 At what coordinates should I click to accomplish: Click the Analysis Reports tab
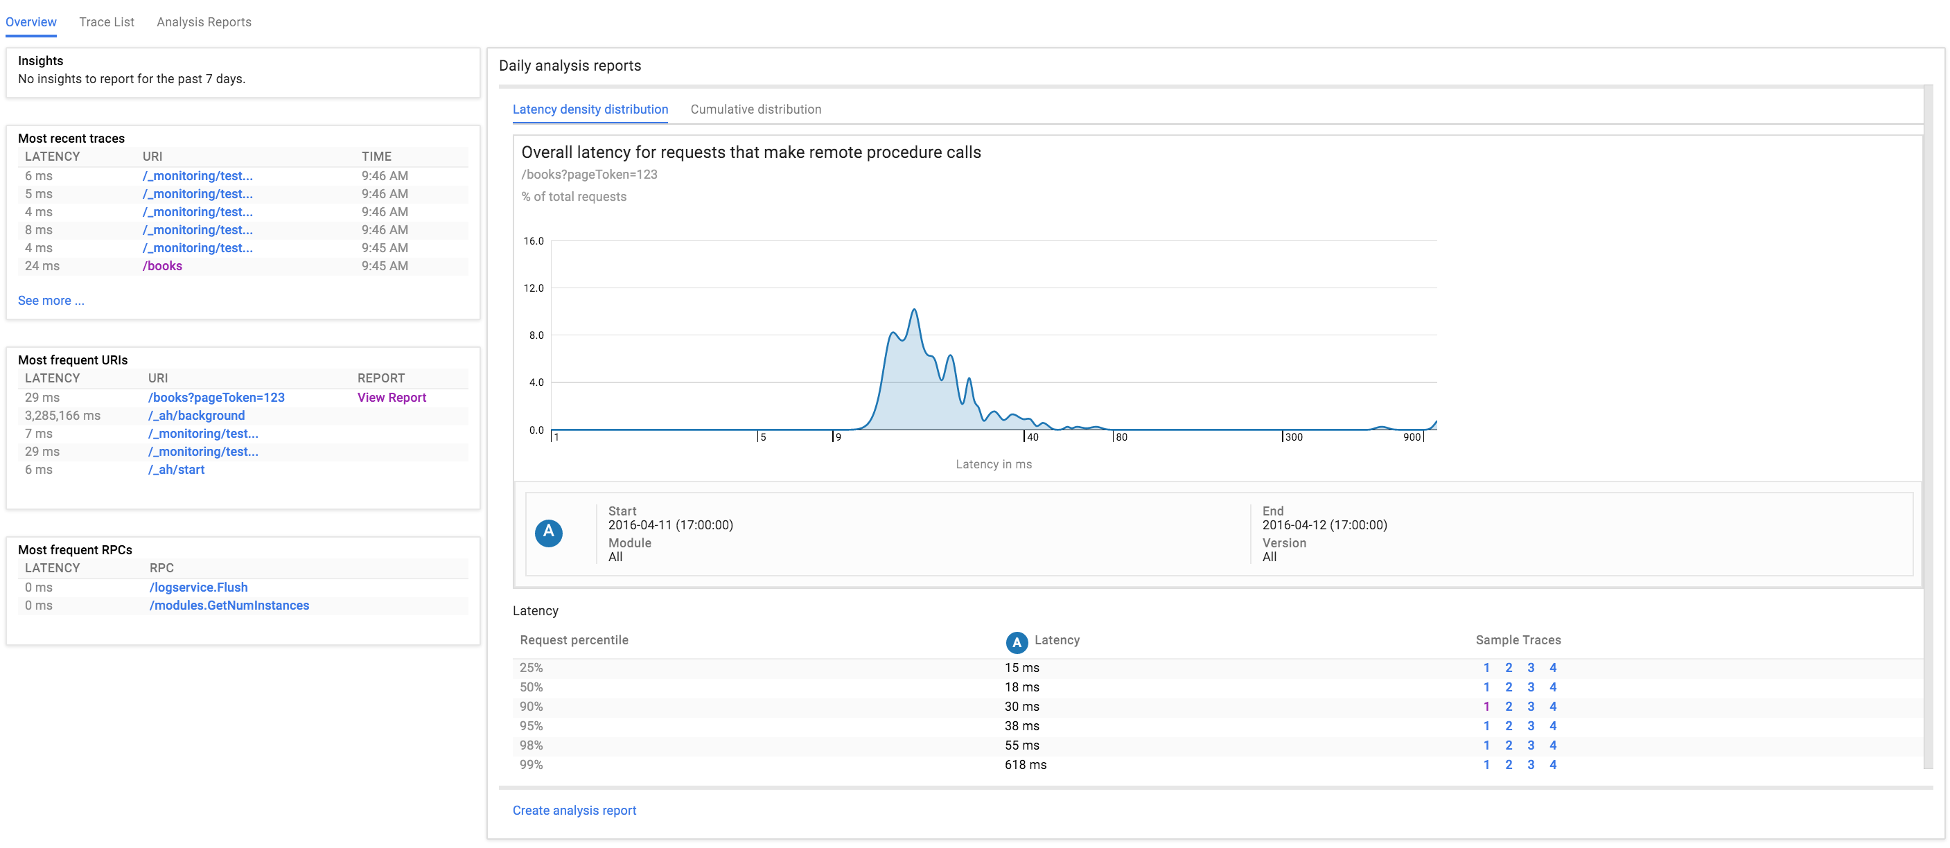[x=203, y=21]
